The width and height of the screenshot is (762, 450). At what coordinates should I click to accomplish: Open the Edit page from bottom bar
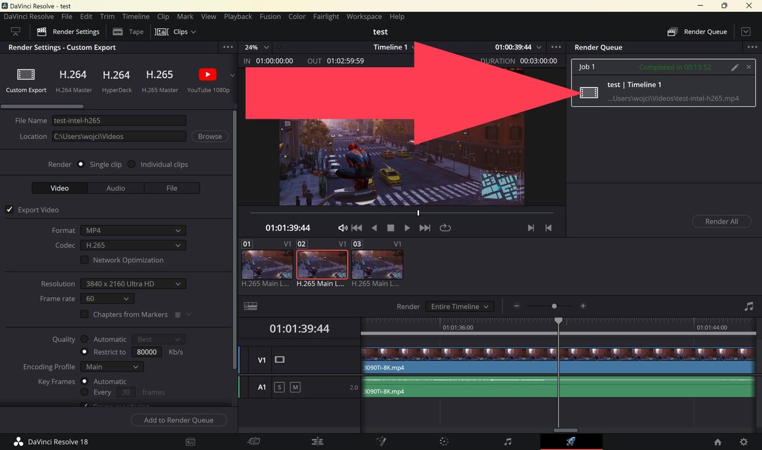[317, 442]
